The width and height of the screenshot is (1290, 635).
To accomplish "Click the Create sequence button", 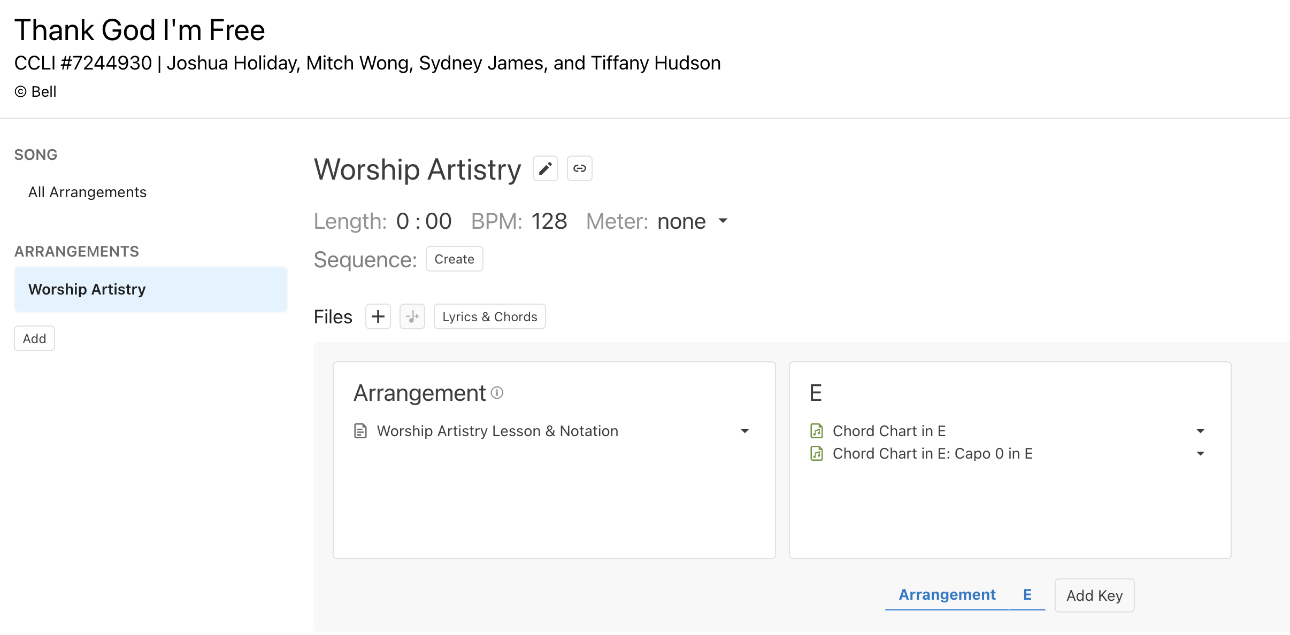I will point(454,259).
